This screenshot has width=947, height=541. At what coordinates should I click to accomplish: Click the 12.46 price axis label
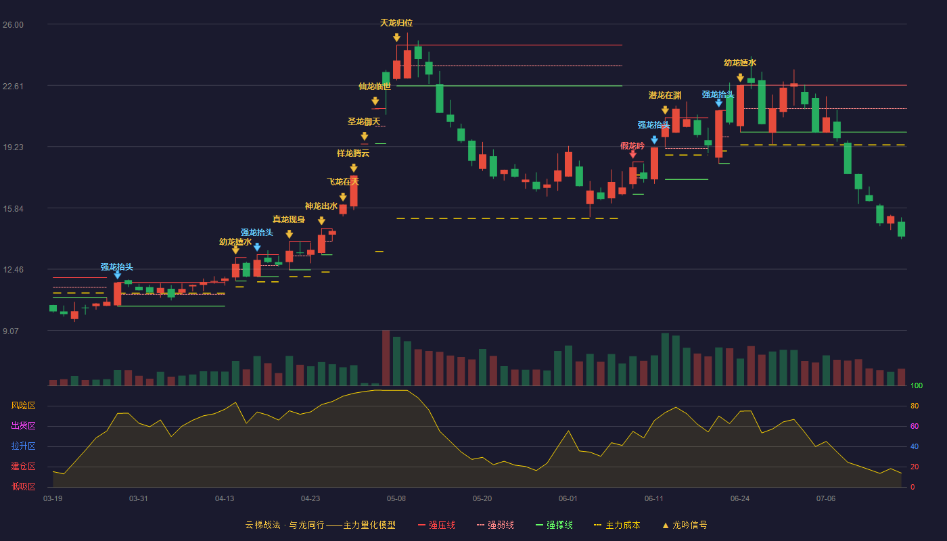click(x=13, y=269)
